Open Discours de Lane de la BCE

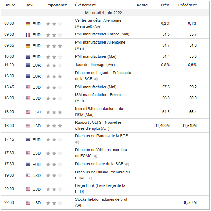(99, 164)
